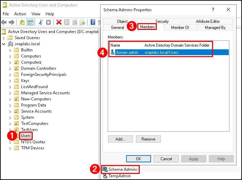This screenshot has height=180, width=242.
Task: Select the snaplabs.local/Users cell
Action: coord(162,52)
